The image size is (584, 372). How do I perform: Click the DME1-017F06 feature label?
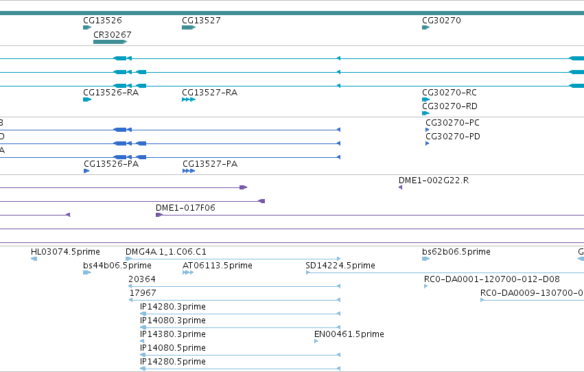click(185, 208)
